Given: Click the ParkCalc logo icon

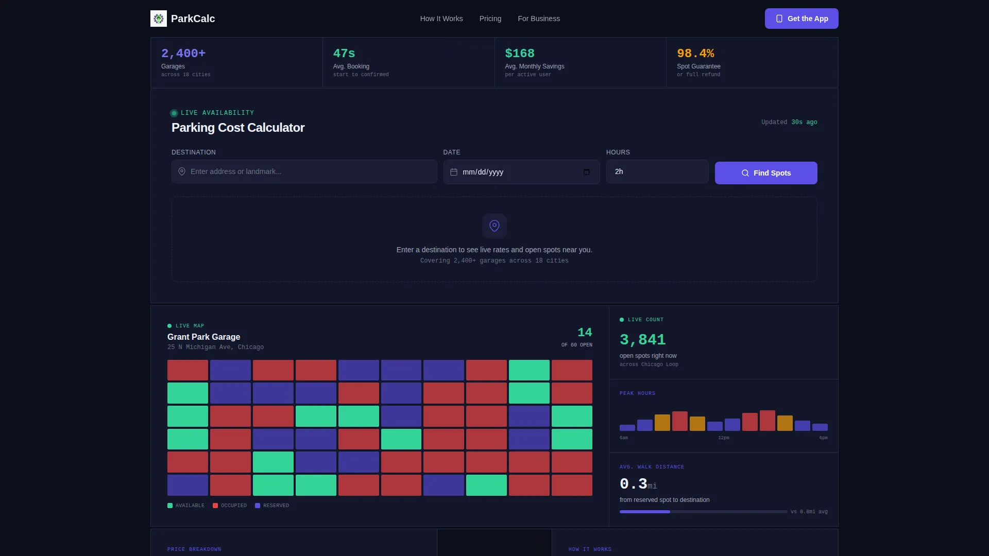Looking at the screenshot, I should coord(159,19).
